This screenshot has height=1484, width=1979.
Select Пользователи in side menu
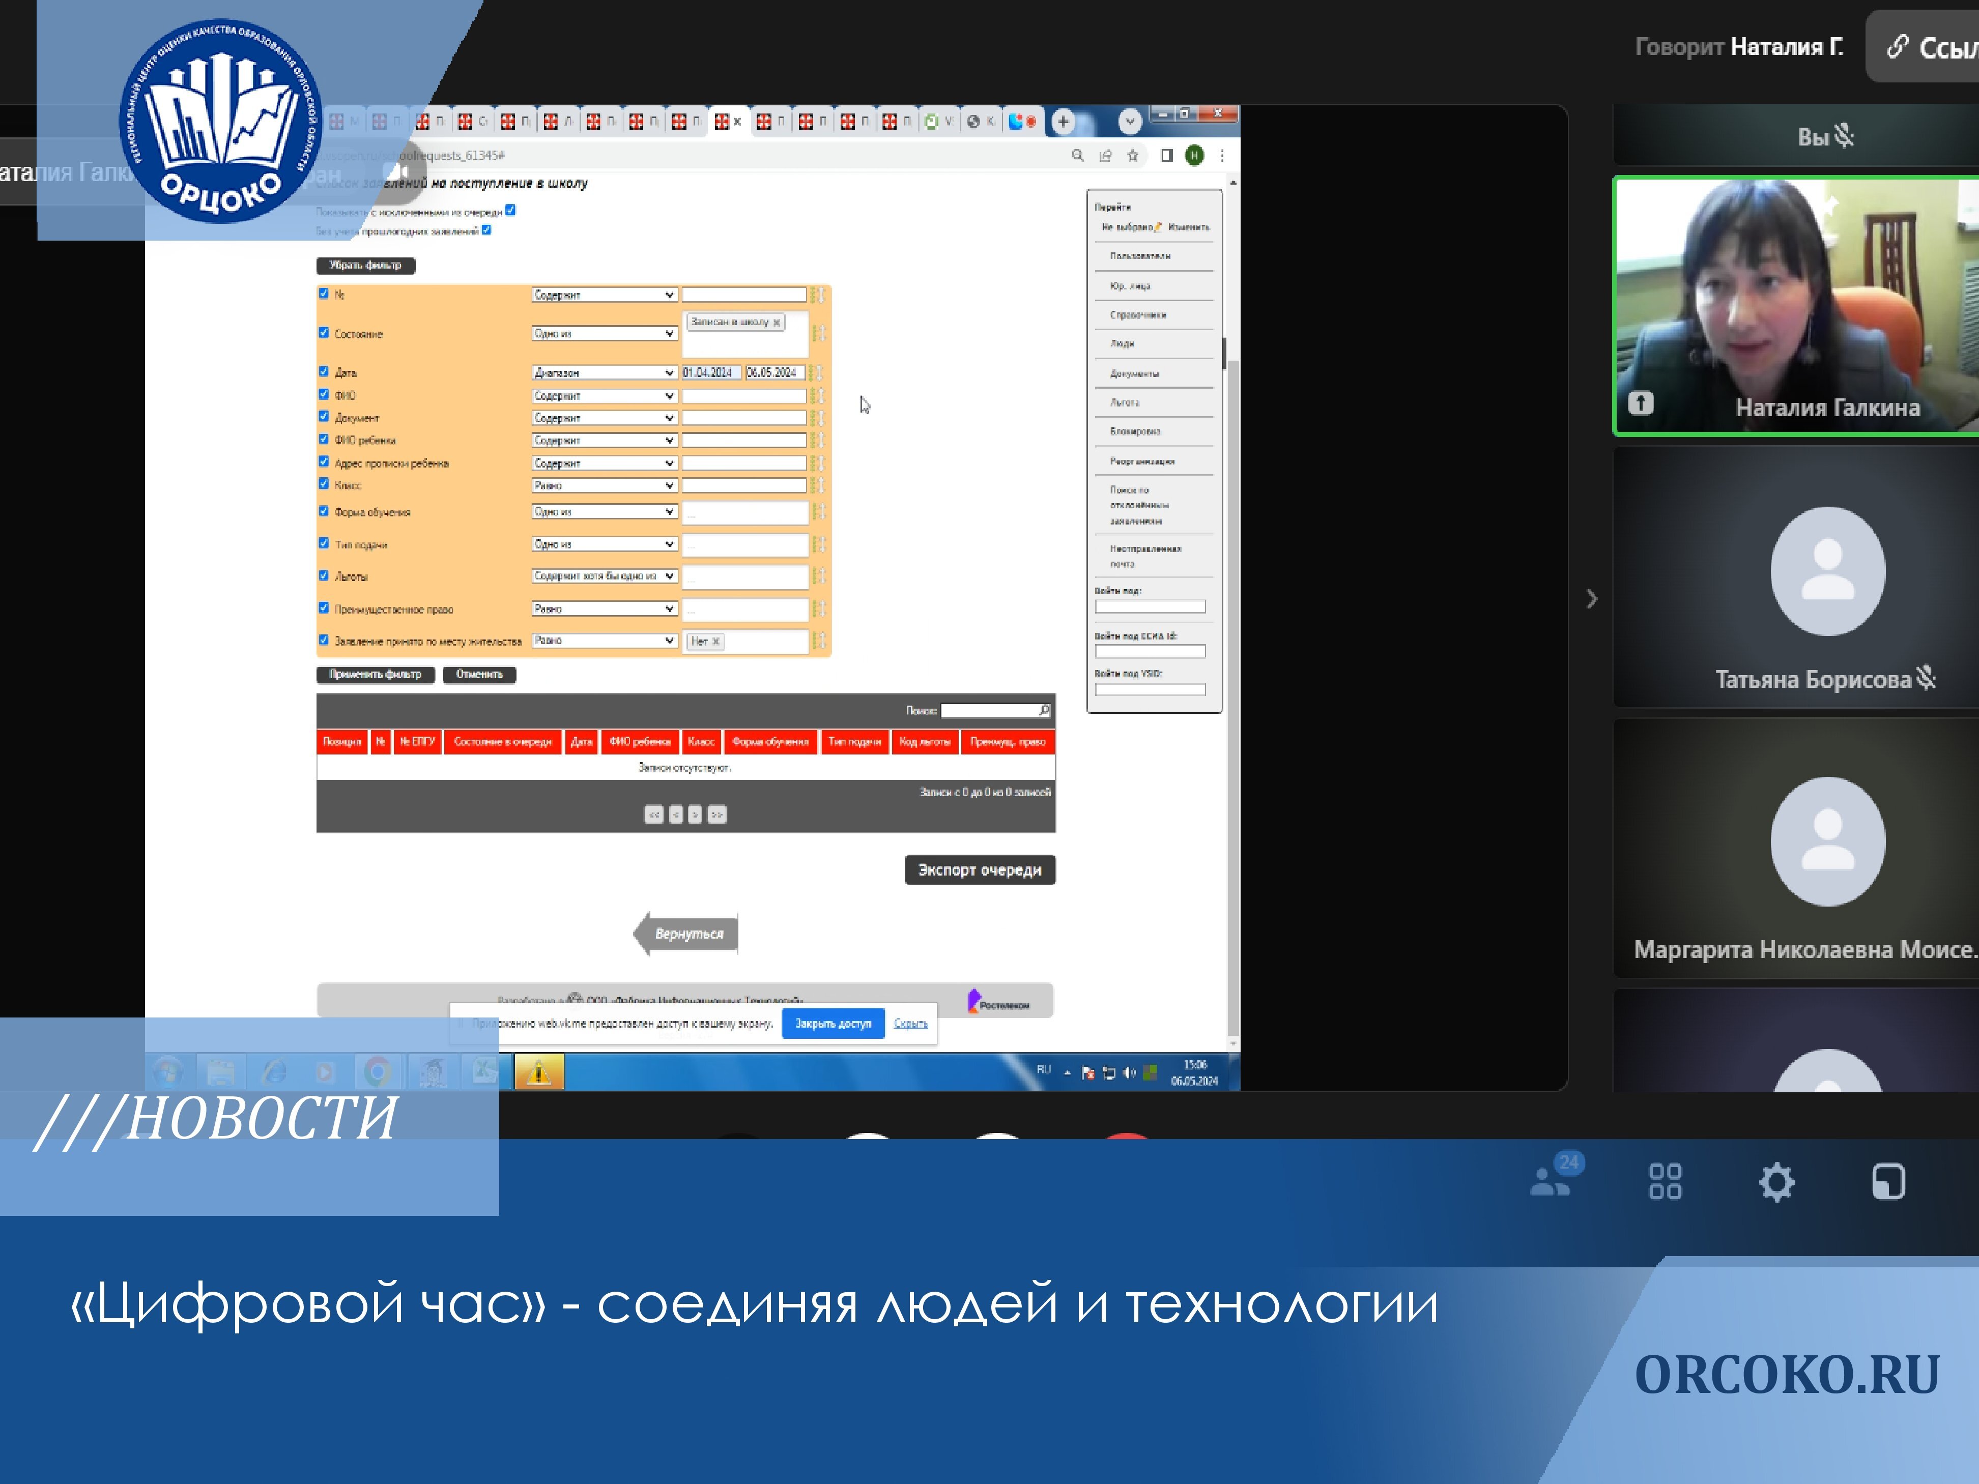(x=1140, y=256)
